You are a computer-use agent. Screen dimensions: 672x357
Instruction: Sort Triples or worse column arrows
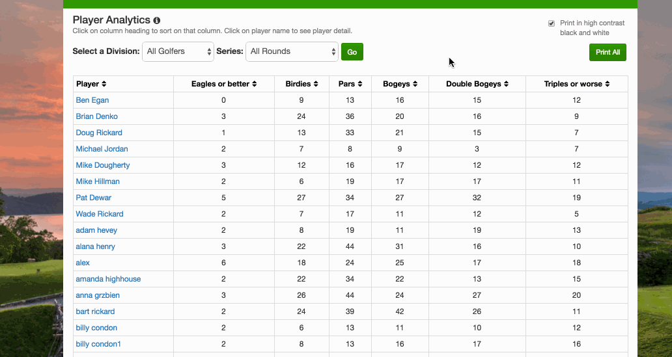tap(608, 84)
